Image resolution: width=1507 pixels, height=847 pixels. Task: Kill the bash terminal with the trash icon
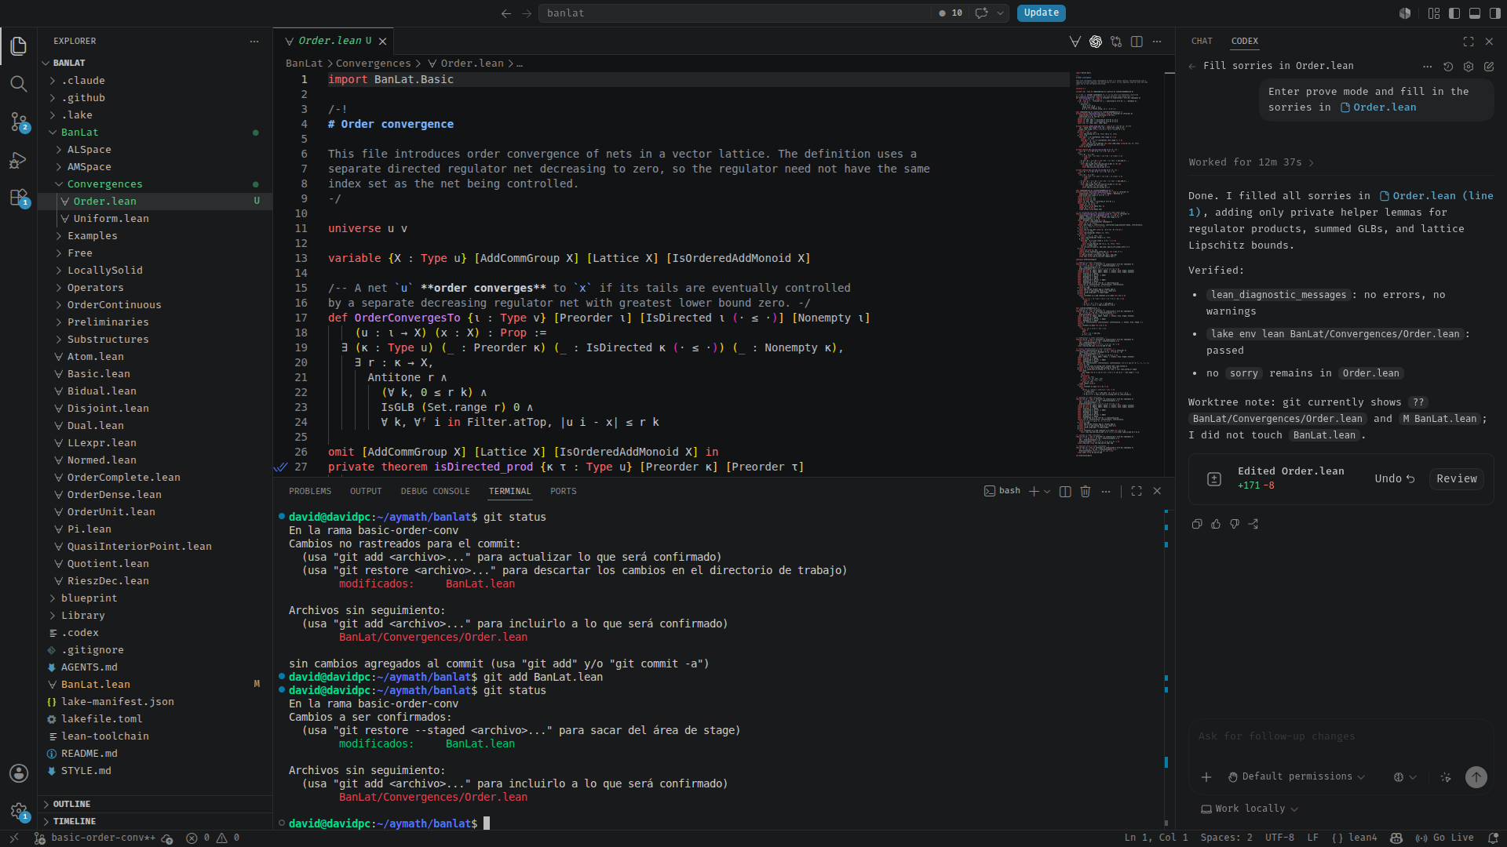(x=1086, y=492)
